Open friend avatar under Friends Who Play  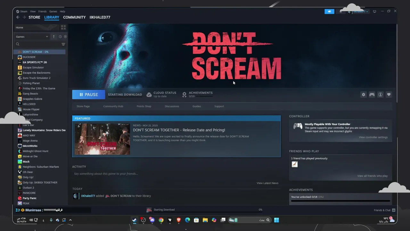pos(295,164)
